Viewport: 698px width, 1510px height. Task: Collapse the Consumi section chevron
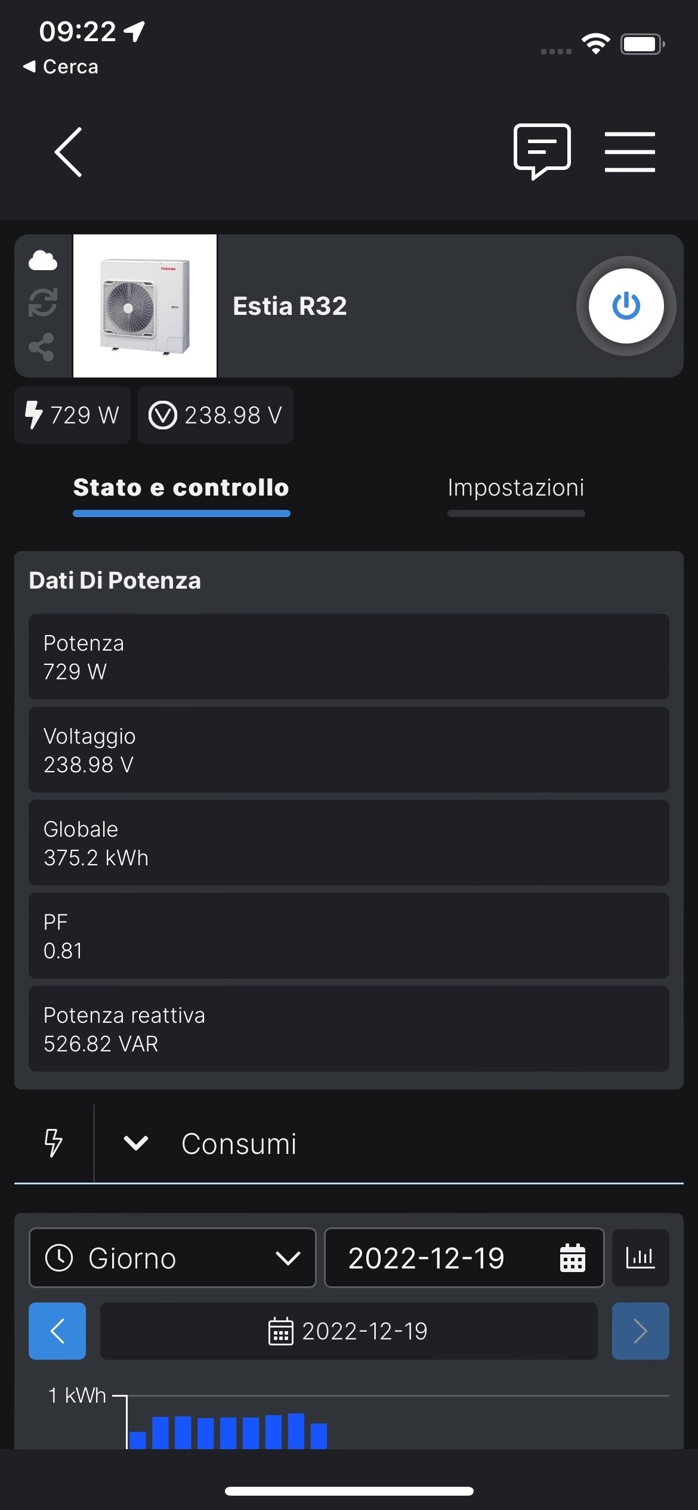click(136, 1143)
